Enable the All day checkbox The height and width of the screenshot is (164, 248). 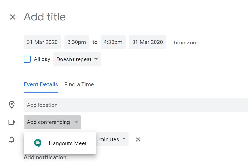27,59
